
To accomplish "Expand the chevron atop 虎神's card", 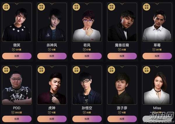I will (x=52, y=67).
